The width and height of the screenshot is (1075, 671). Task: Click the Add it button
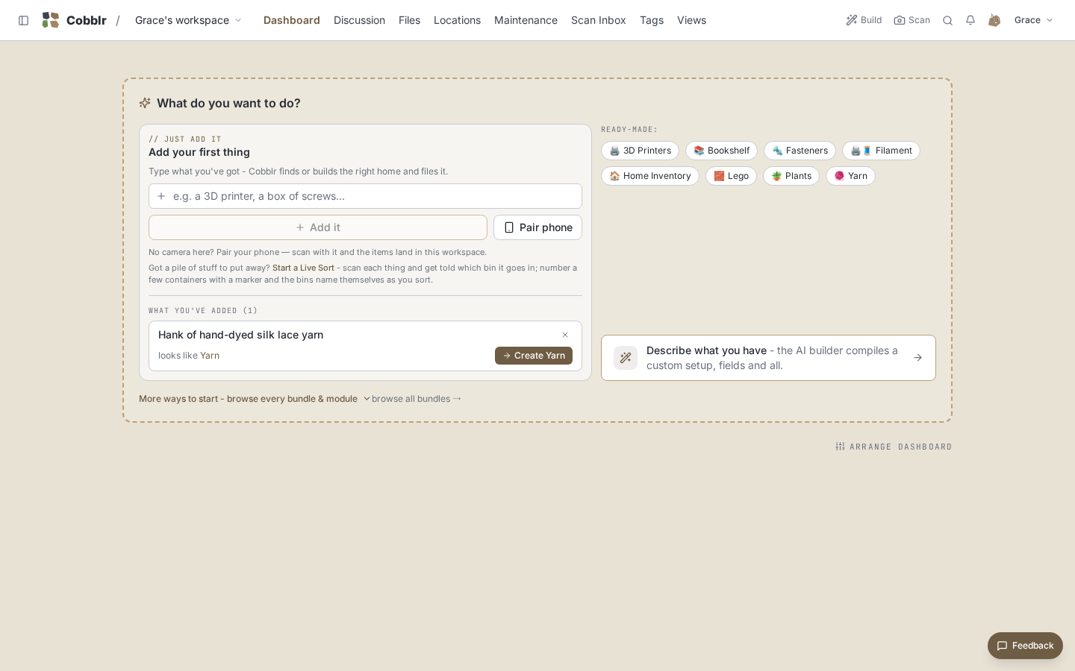point(318,227)
